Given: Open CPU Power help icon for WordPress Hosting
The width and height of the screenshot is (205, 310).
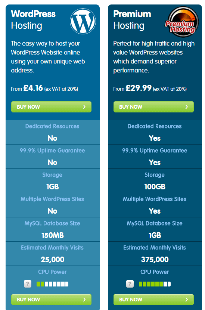Looking at the screenshot, I should pos(28,284).
